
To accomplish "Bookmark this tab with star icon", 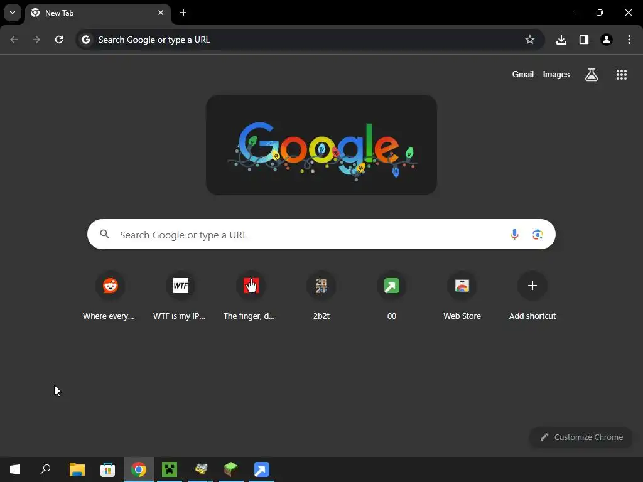I will coord(530,40).
